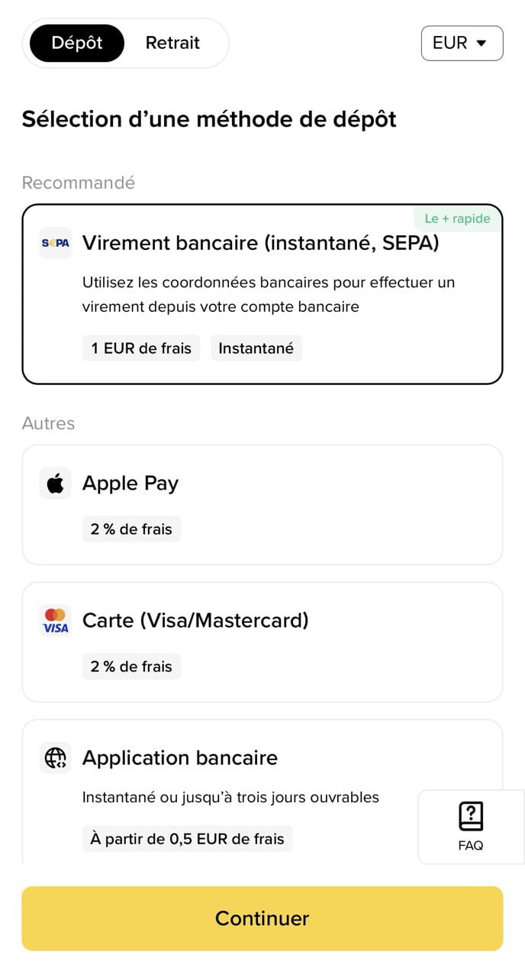Image resolution: width=525 pixels, height=978 pixels.
Task: Click the 'Le + rapide' badge
Action: pyautogui.click(x=458, y=219)
